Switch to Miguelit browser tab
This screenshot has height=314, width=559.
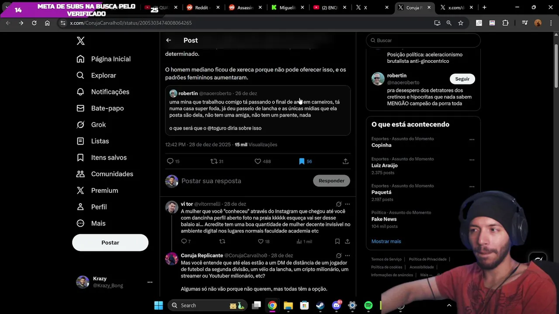point(287,7)
